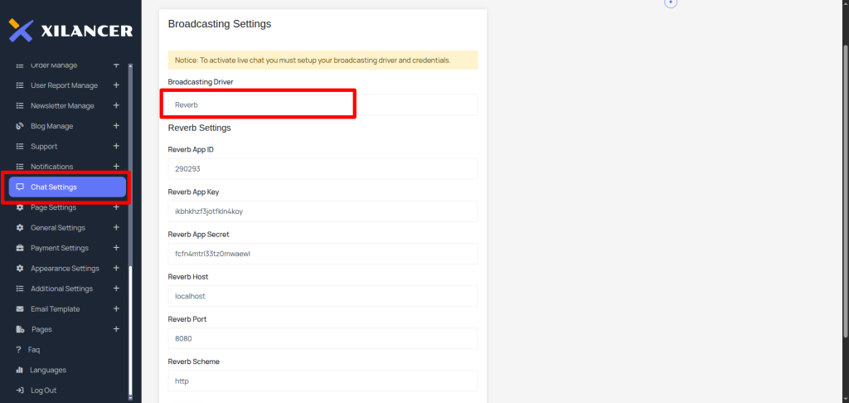Expand Pages plus sign
This screenshot has width=849, height=403.
[116, 329]
